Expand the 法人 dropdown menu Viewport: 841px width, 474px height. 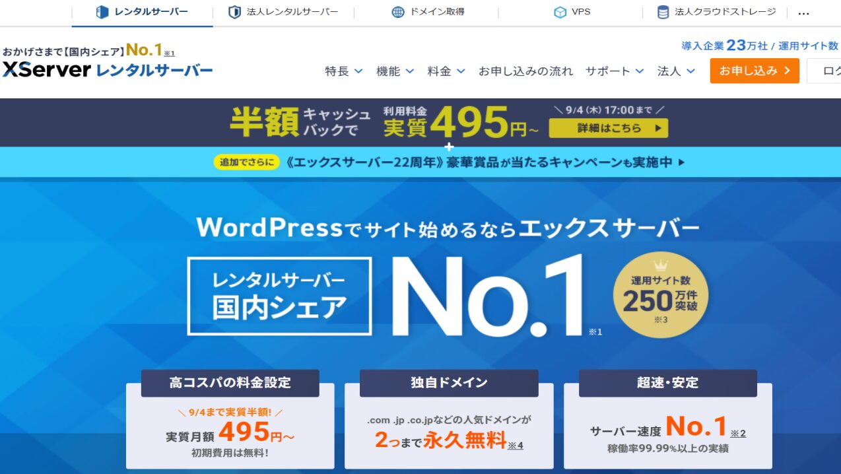point(676,71)
